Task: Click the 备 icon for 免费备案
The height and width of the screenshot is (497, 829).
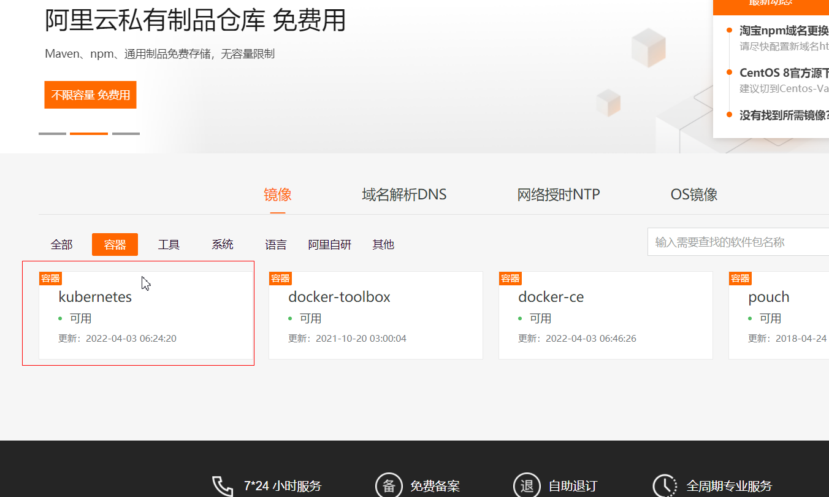Action: tap(389, 486)
